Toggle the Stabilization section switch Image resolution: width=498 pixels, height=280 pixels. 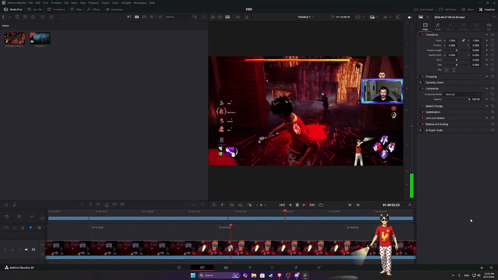coord(422,112)
